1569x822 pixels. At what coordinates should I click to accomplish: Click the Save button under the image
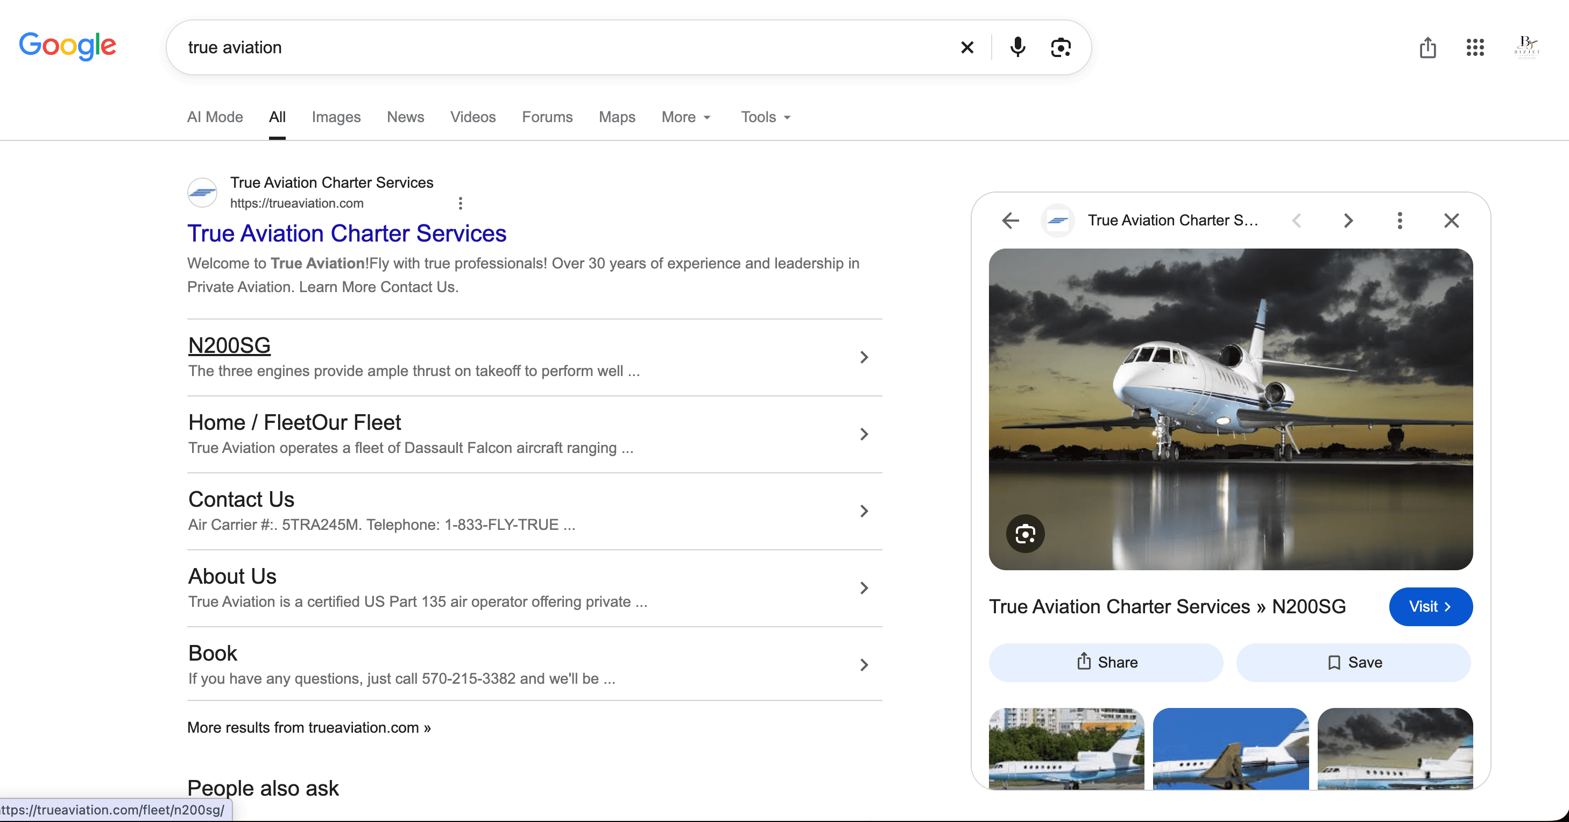click(x=1353, y=662)
